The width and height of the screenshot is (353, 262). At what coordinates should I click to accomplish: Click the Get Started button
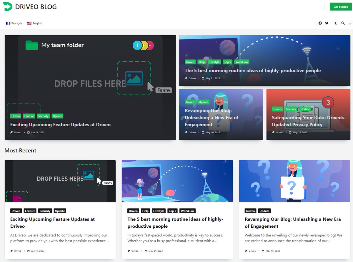[341, 7]
